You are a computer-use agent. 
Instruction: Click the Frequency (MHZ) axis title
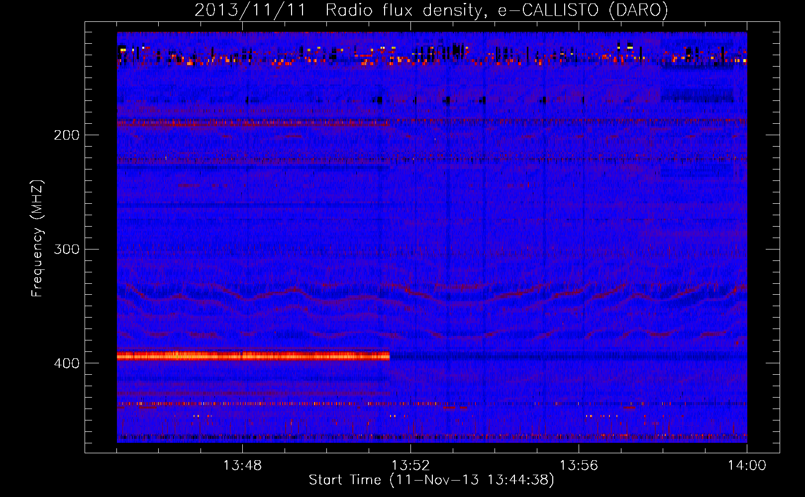point(37,239)
